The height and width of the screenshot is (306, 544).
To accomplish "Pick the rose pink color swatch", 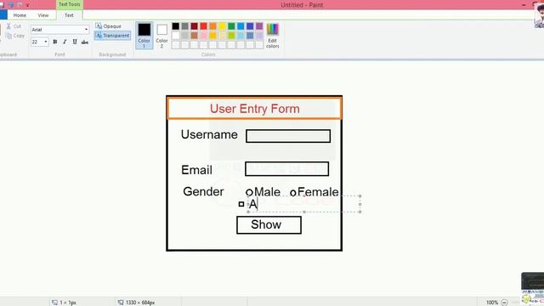I will [204, 36].
